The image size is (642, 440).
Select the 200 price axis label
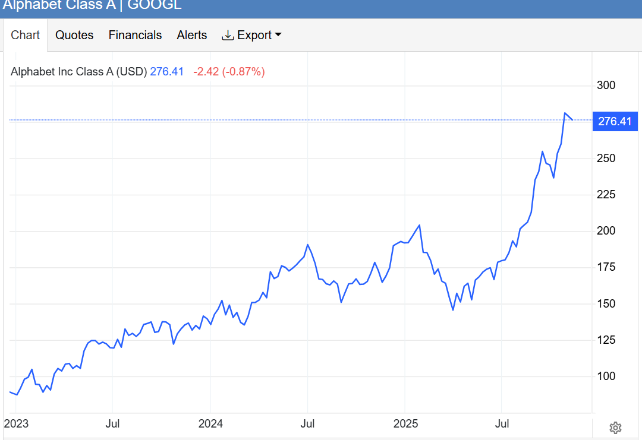(x=606, y=231)
